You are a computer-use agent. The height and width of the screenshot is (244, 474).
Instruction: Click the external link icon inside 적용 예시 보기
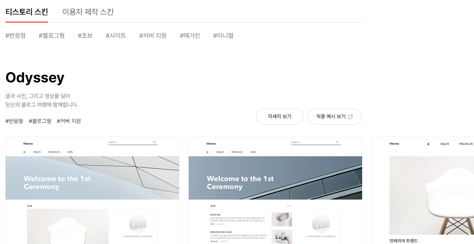click(350, 116)
